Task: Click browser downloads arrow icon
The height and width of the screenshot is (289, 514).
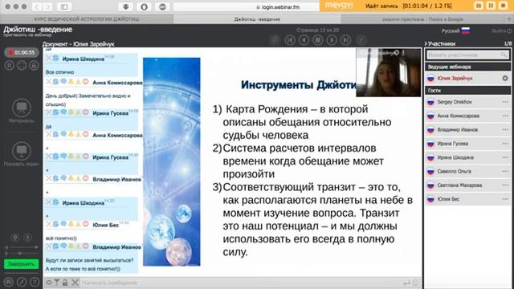Action: (x=125, y=6)
